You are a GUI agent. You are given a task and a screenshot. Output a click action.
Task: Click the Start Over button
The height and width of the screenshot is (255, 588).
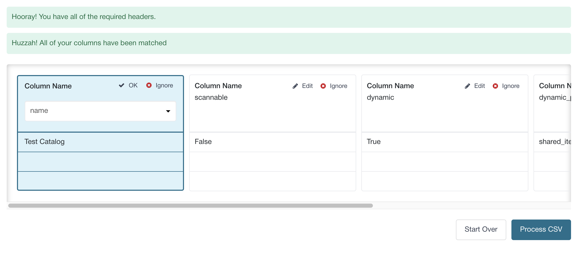click(481, 230)
